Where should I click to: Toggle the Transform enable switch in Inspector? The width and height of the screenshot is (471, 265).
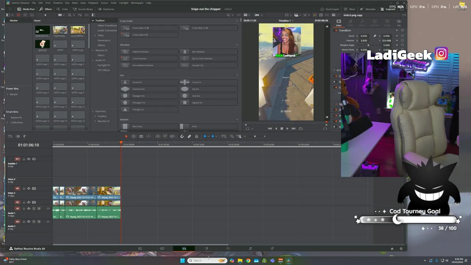pos(336,31)
